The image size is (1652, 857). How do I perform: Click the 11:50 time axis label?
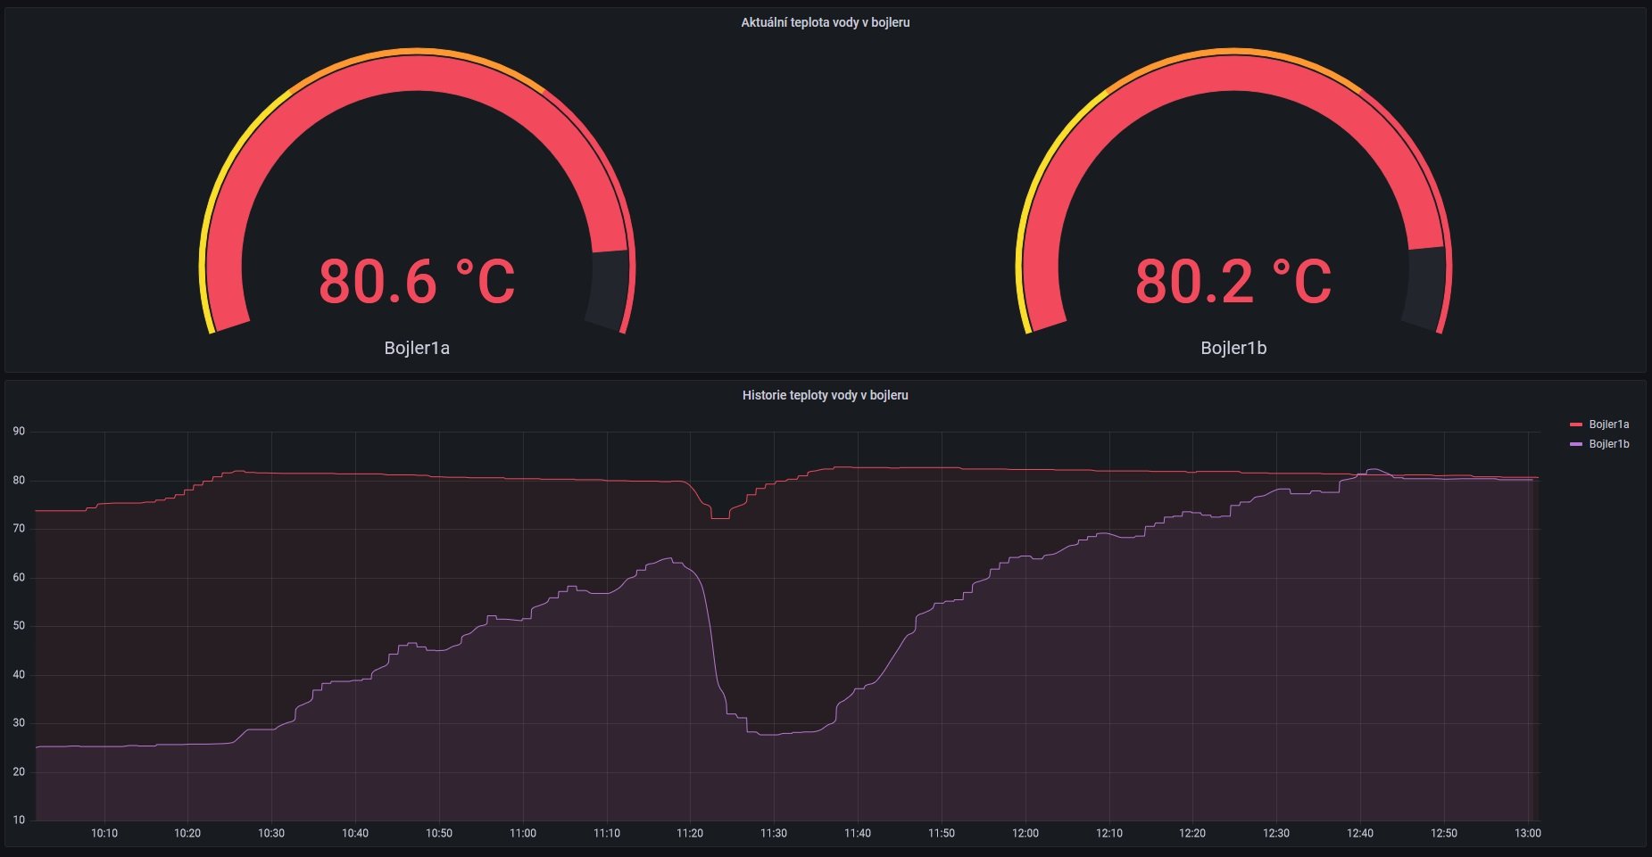click(x=941, y=834)
